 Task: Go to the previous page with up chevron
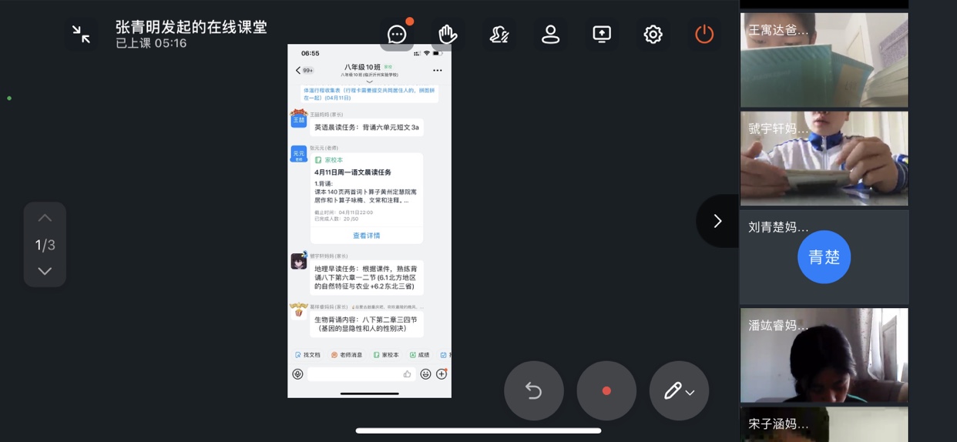coord(45,219)
